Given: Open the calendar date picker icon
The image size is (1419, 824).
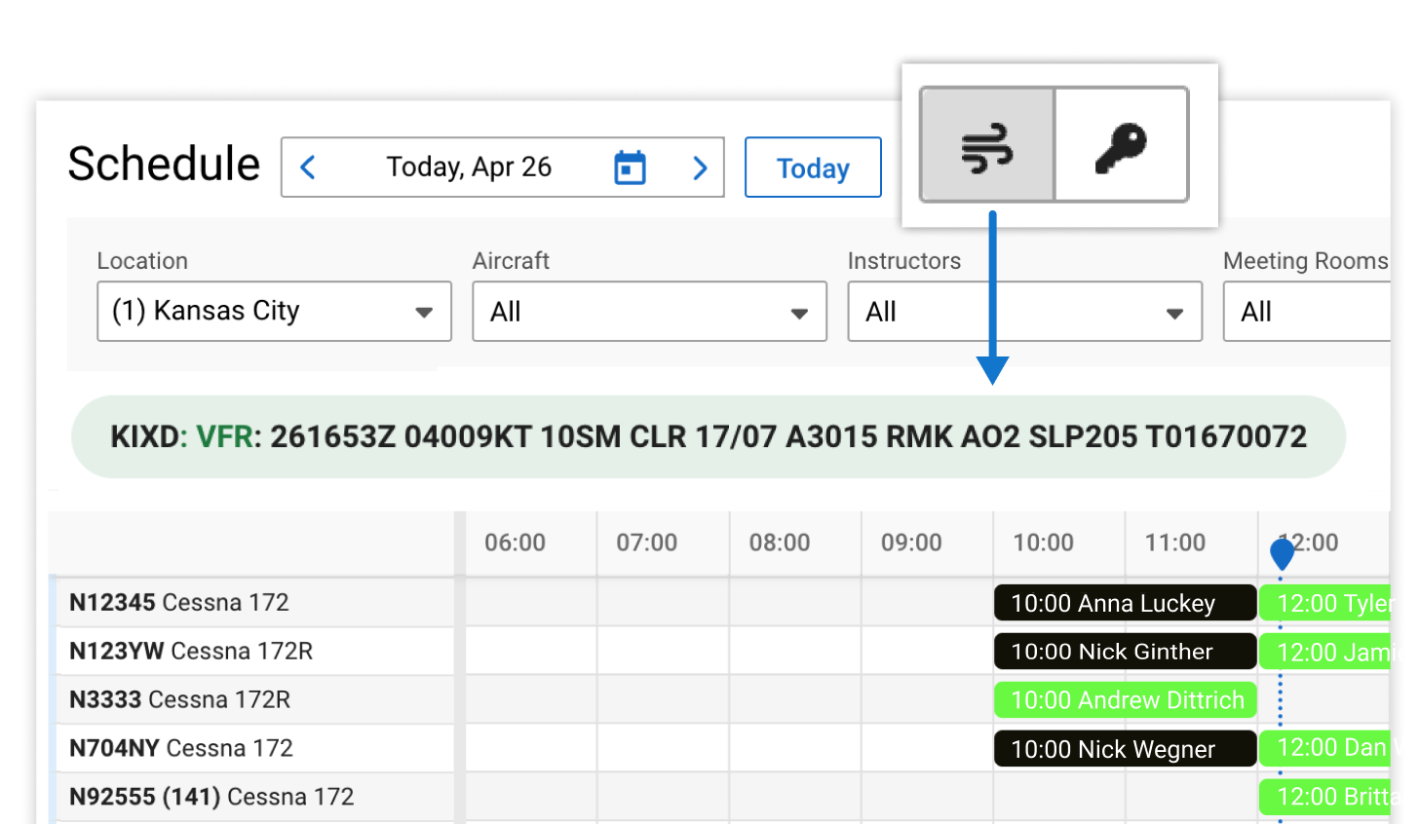Looking at the screenshot, I should click(630, 168).
